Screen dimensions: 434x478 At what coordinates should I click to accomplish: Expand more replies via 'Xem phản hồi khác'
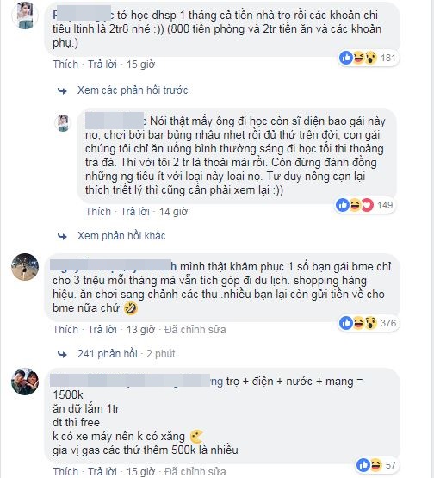coord(121,236)
